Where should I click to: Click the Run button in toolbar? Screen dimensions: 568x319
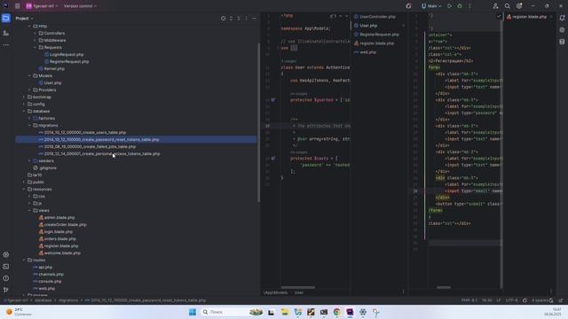click(x=450, y=6)
